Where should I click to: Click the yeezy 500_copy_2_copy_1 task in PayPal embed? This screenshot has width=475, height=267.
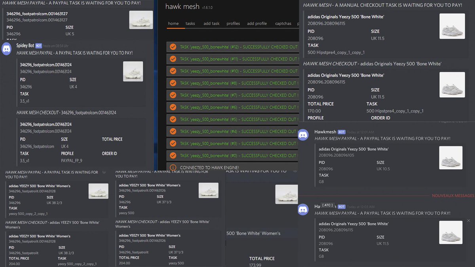click(28, 214)
